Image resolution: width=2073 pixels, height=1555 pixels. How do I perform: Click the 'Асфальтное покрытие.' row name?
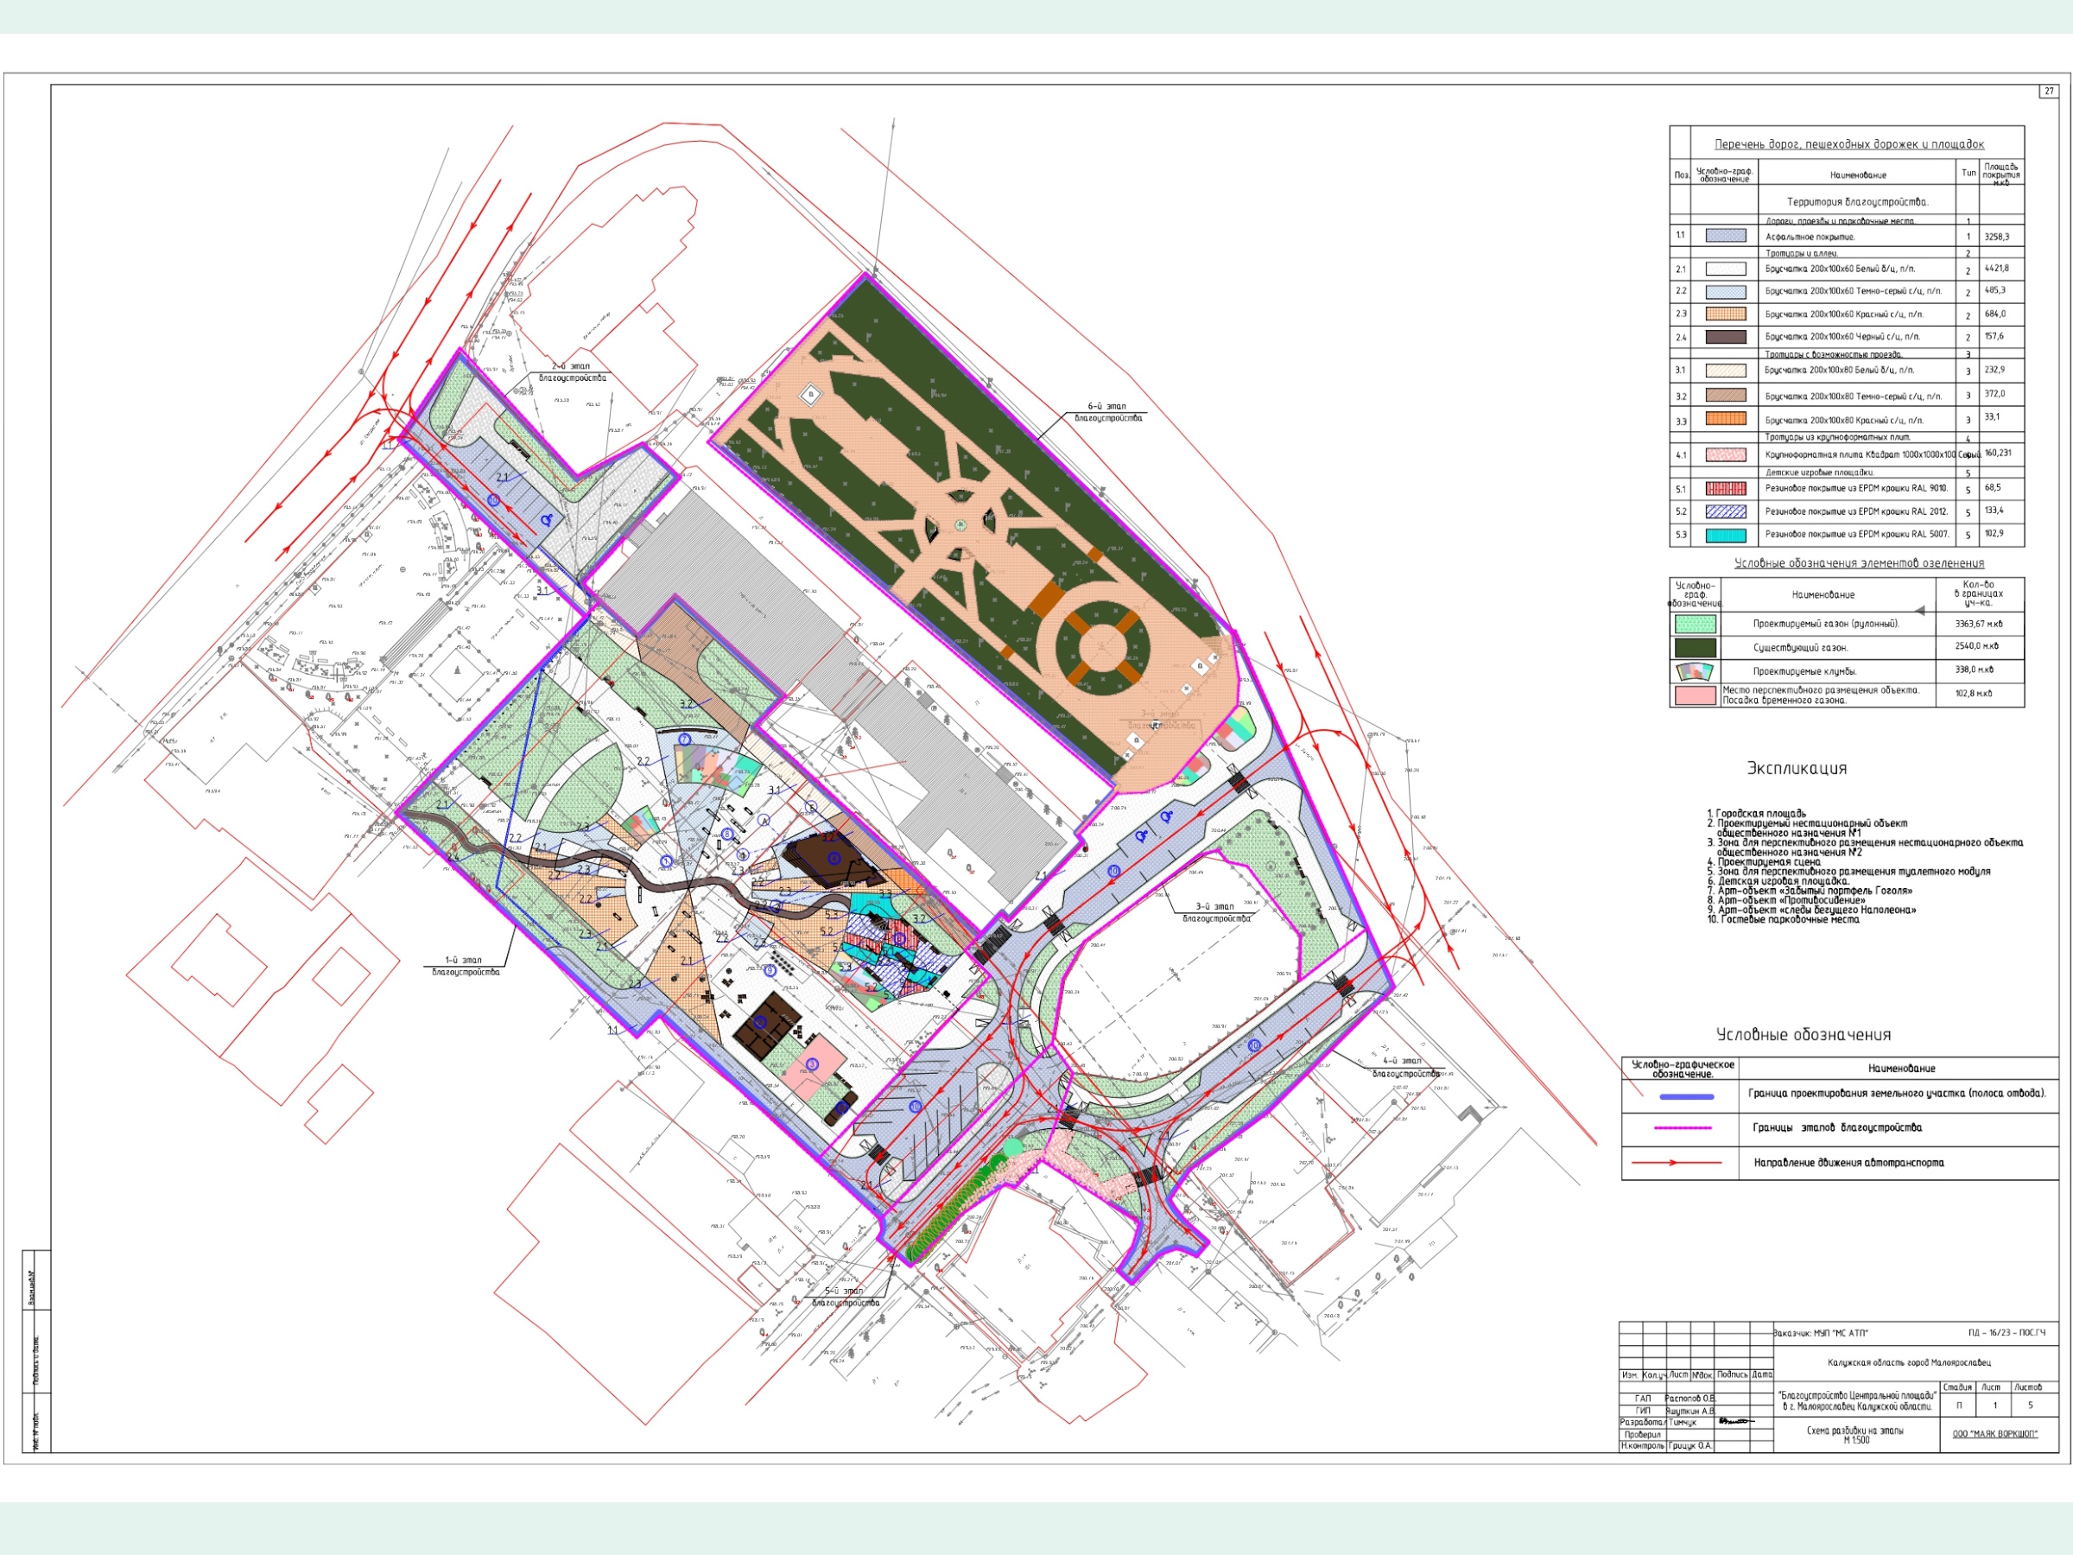coord(1810,238)
